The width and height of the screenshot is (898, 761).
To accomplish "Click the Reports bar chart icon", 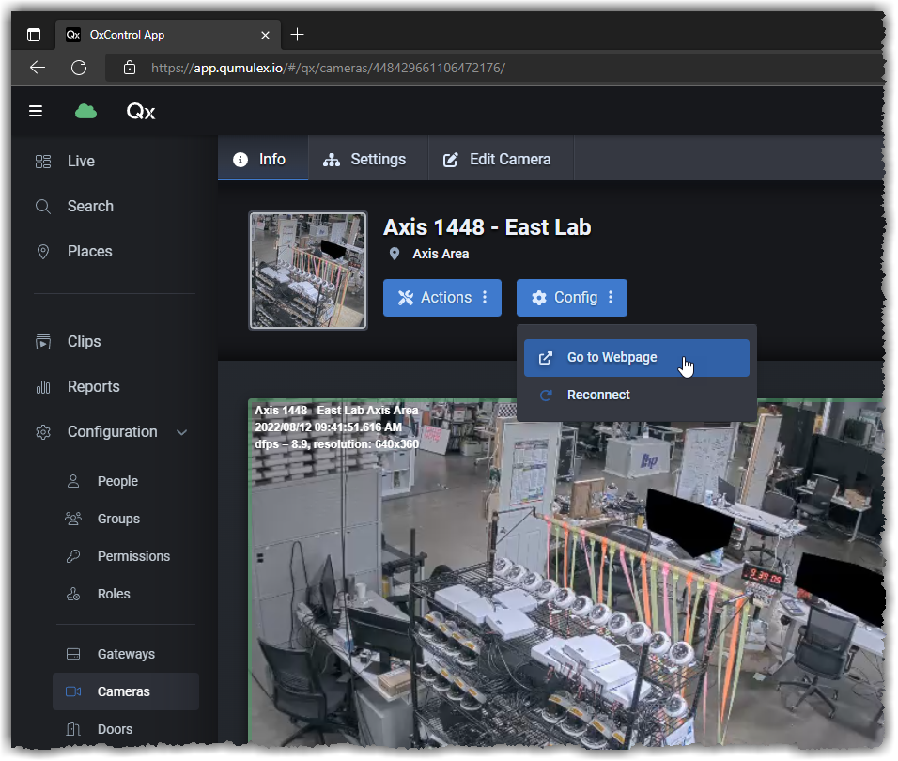I will click(43, 387).
